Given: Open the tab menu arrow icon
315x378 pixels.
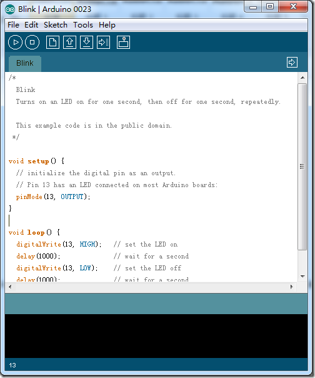Looking at the screenshot, I should point(292,62).
